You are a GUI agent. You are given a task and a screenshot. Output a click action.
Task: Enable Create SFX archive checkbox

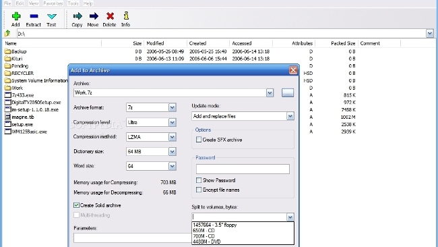click(199, 139)
